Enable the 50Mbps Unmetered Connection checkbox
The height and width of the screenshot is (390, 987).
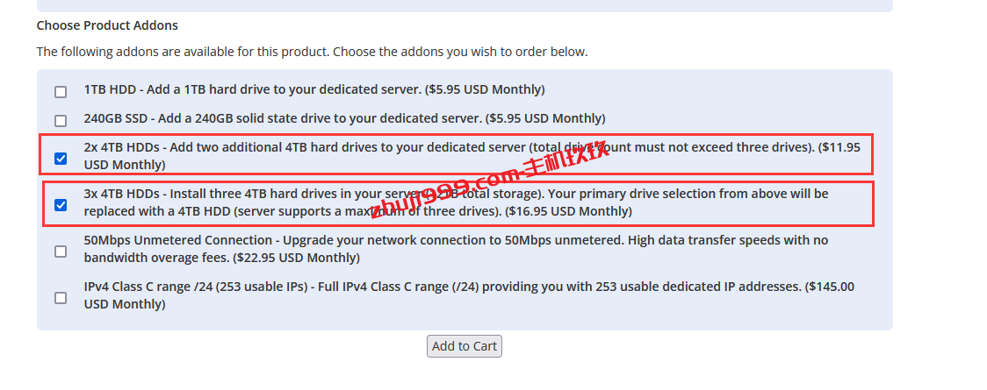(x=61, y=252)
